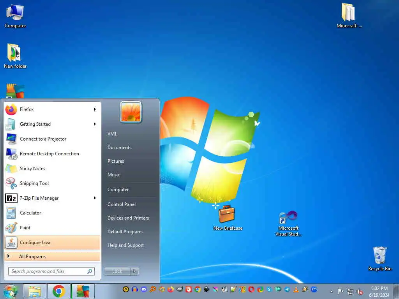Select Microsoft Visual Studio shortcut

point(288,224)
